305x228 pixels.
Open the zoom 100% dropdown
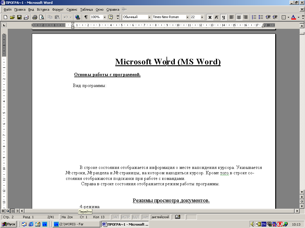pyautogui.click(x=105, y=17)
